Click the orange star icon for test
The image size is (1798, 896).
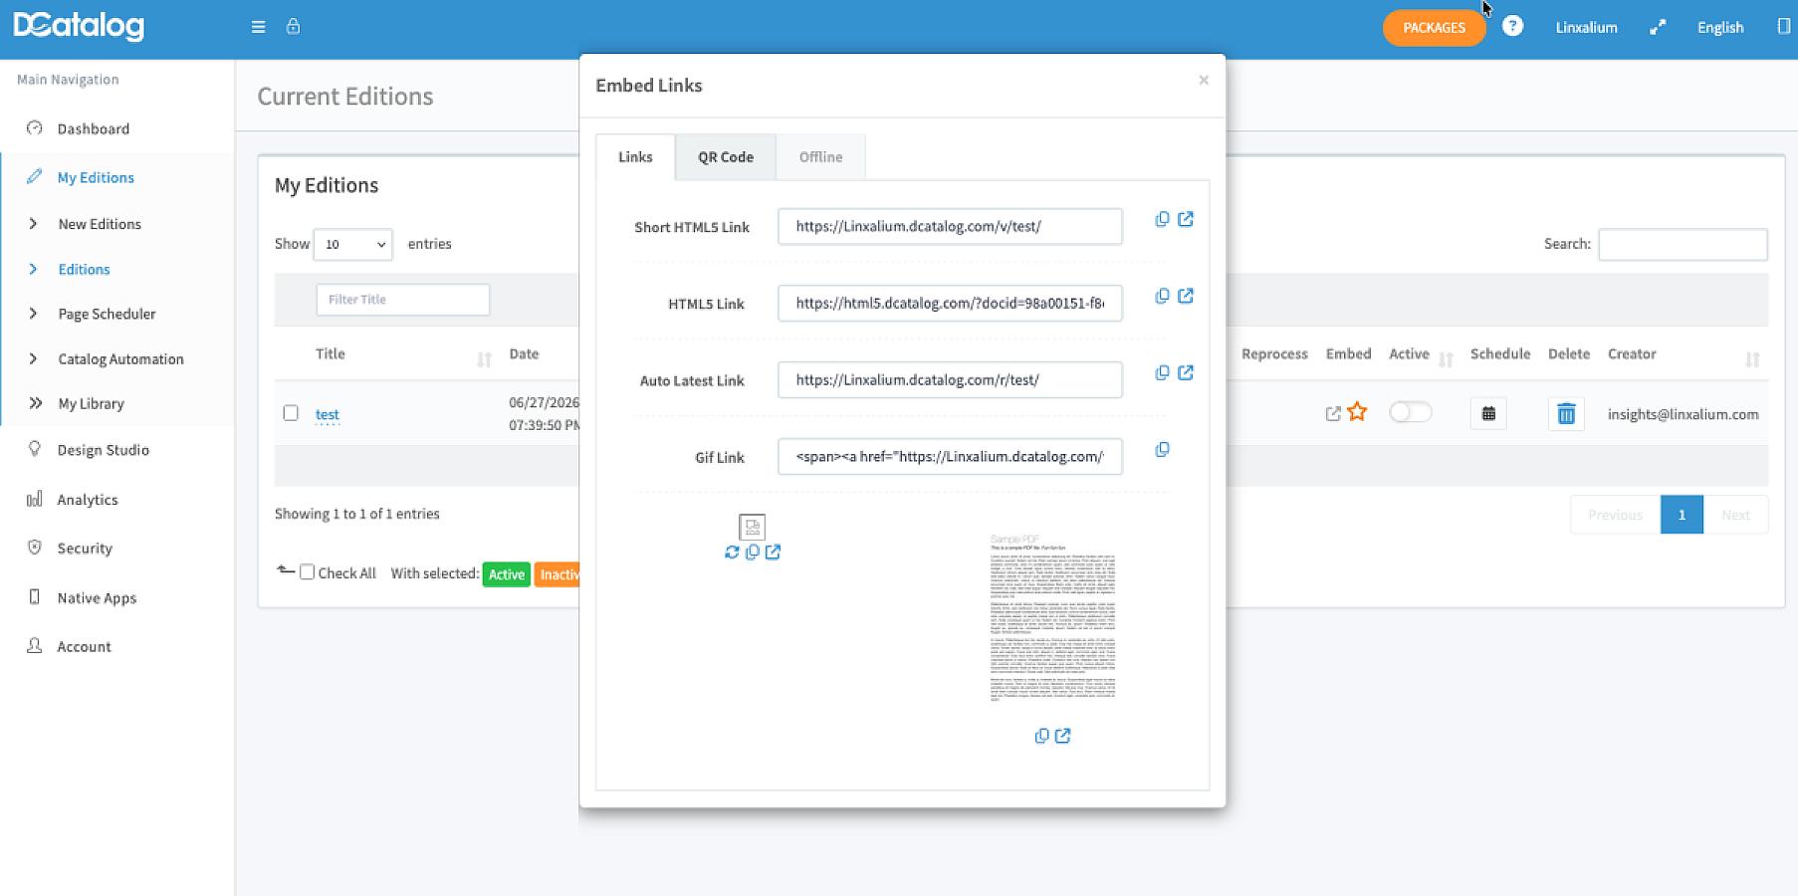[x=1357, y=411]
